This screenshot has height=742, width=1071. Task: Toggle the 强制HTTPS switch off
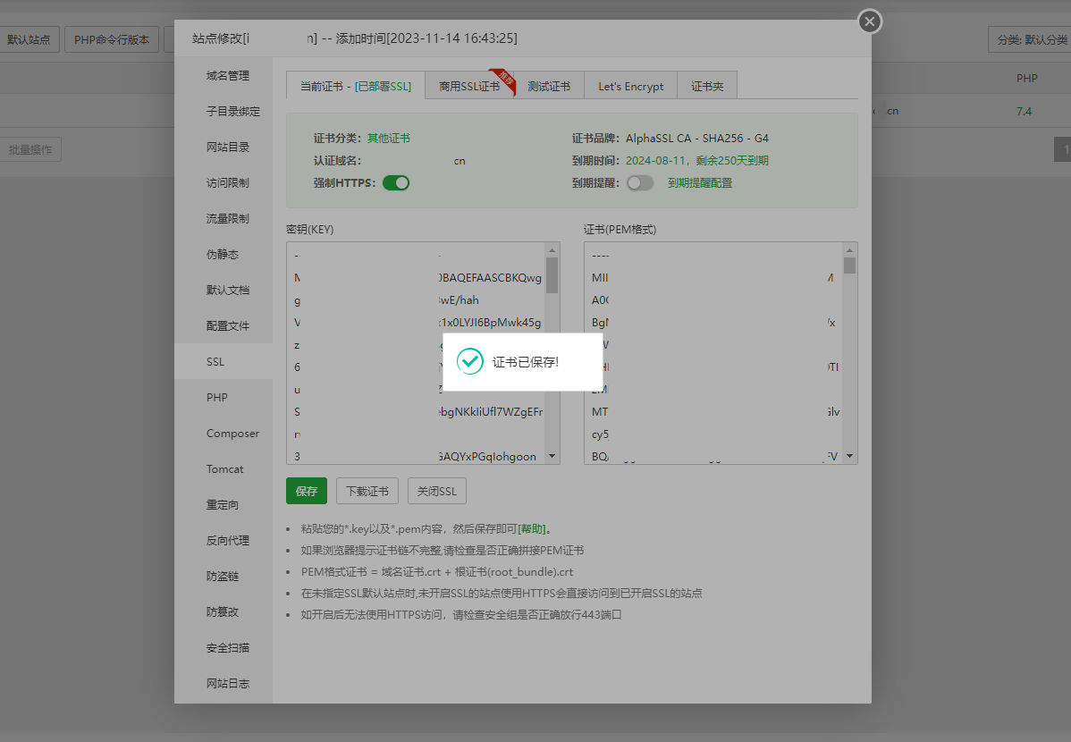coord(396,182)
